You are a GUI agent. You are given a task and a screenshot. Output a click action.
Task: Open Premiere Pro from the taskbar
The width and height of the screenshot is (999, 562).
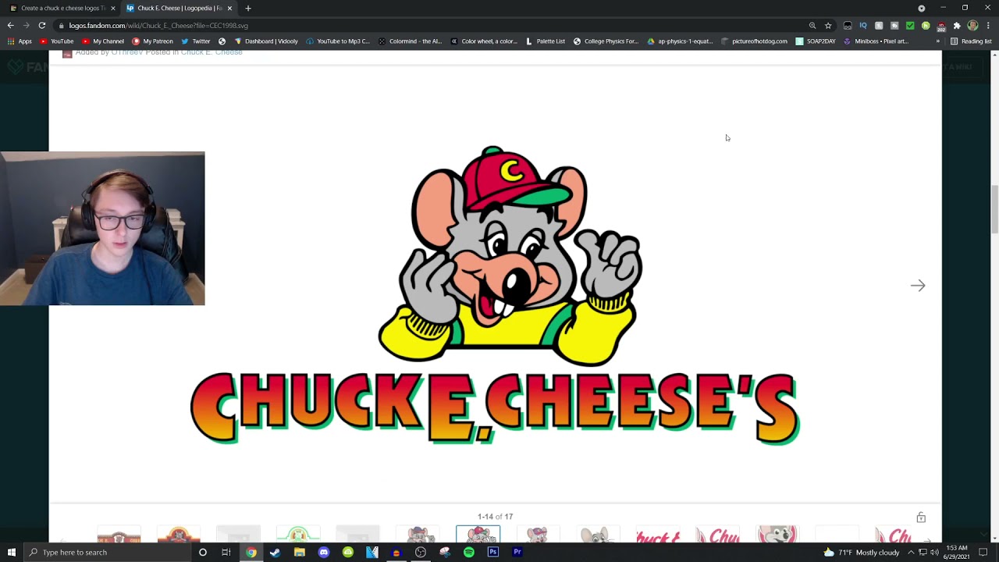[517, 553]
